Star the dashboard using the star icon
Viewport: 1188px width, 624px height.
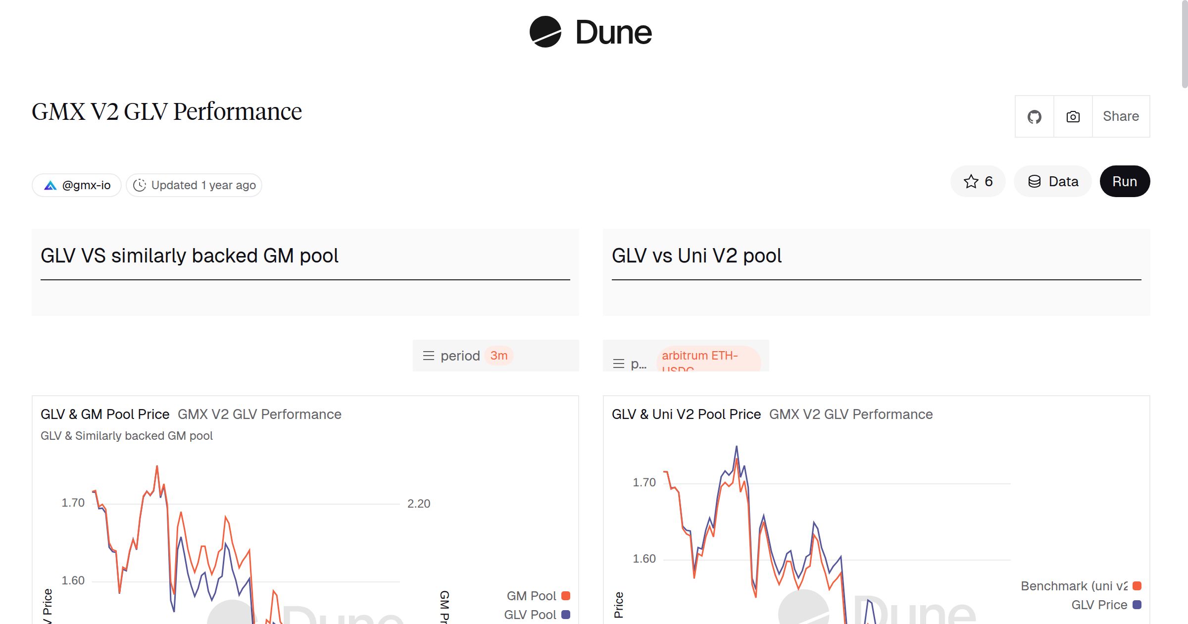click(971, 181)
